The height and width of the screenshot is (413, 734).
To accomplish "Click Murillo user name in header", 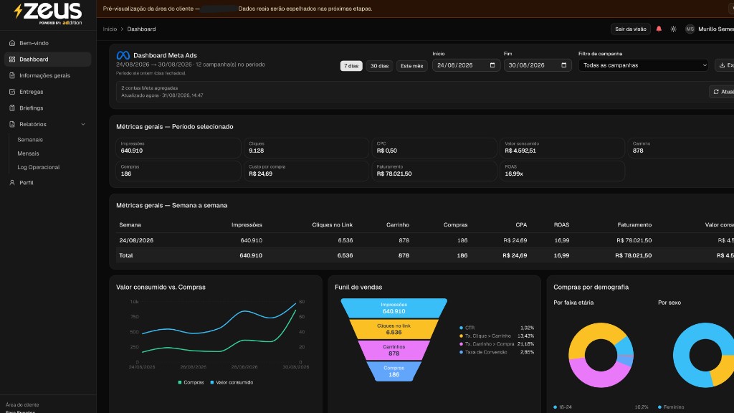I will coord(716,29).
